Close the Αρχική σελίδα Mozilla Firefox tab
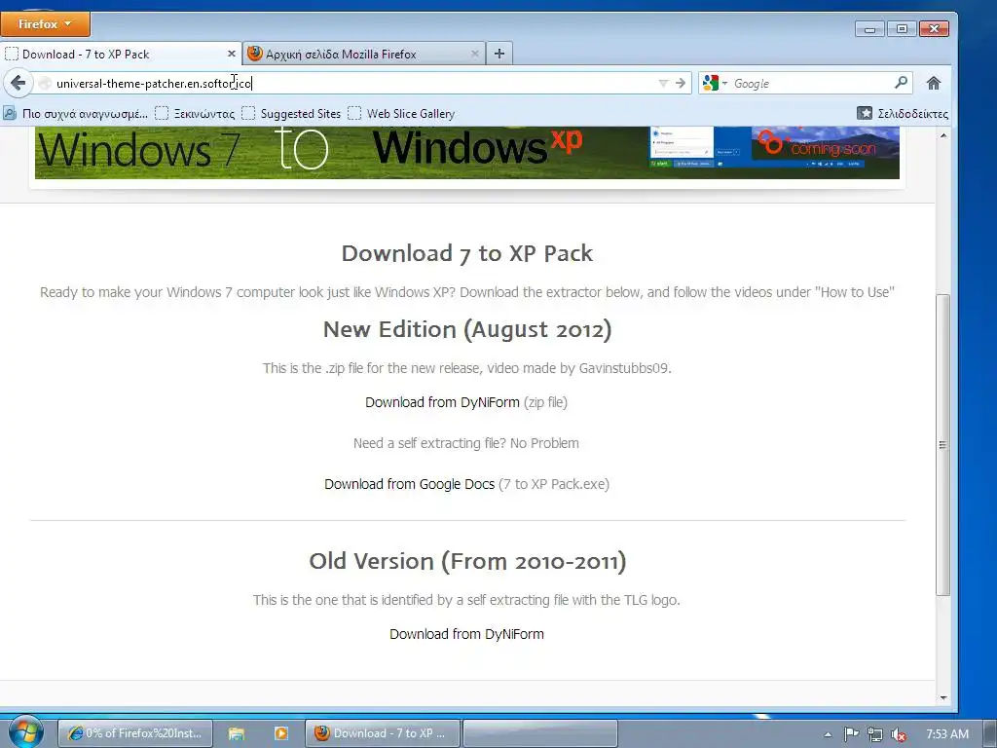This screenshot has width=997, height=748. point(474,55)
